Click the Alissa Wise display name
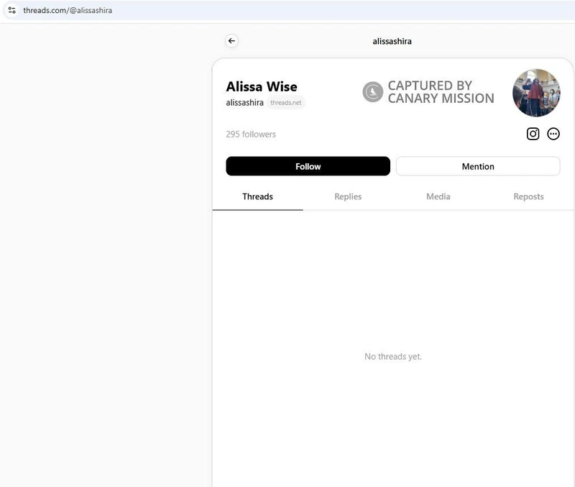The width and height of the screenshot is (575, 487). pos(262,87)
